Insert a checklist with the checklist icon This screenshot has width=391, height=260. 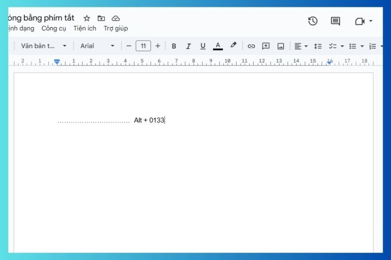tap(333, 46)
